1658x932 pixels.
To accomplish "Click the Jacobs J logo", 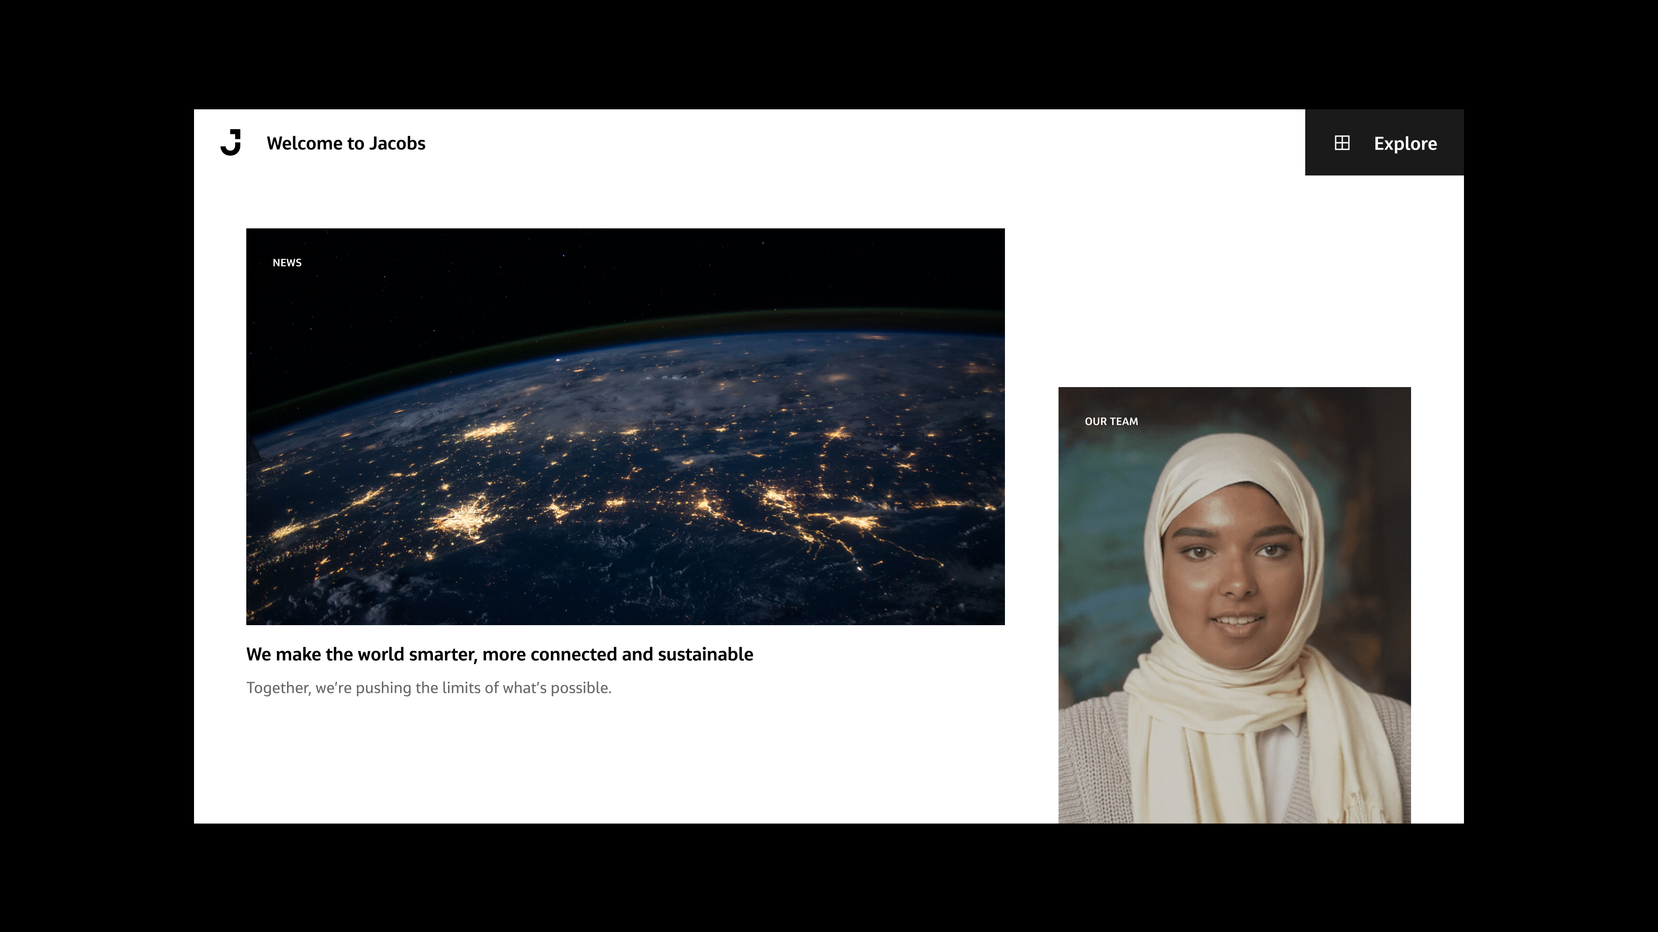I will [x=231, y=142].
